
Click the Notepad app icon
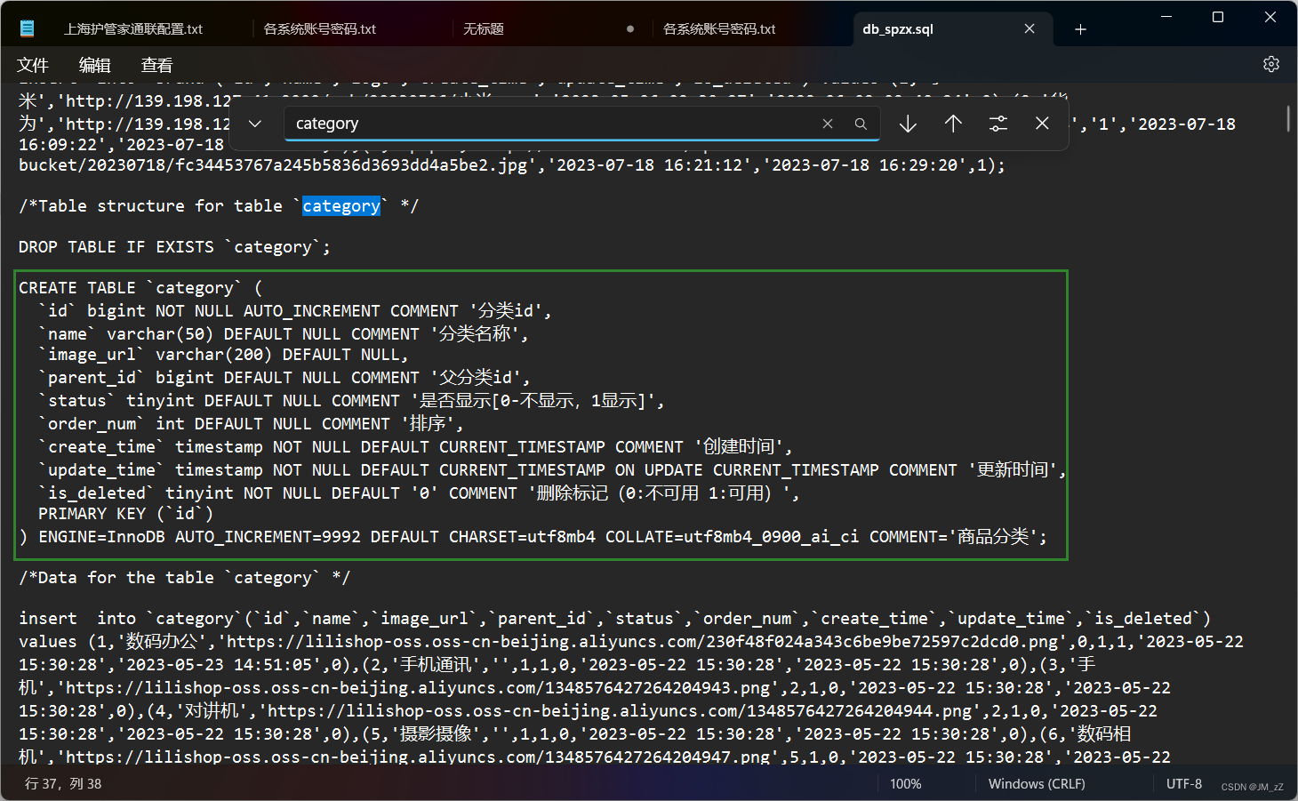28,28
